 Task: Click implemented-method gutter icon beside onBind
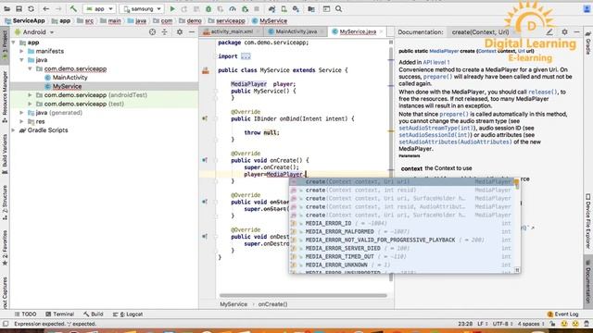pyautogui.click(x=205, y=118)
